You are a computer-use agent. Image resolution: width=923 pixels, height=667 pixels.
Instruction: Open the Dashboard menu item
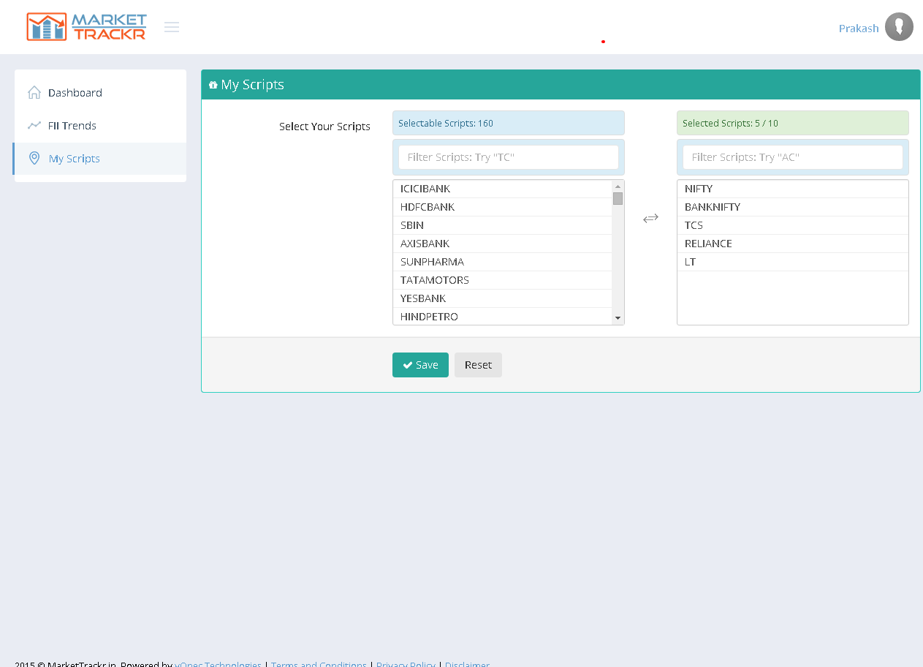75,93
